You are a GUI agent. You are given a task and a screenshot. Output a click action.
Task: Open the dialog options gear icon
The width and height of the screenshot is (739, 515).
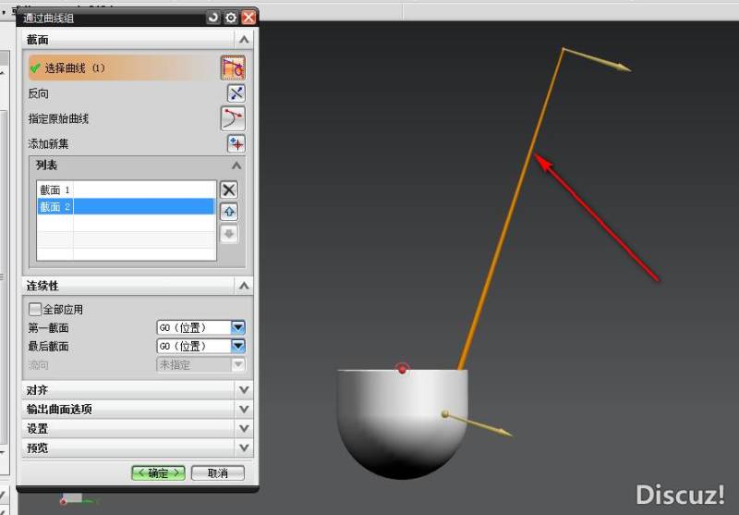pyautogui.click(x=231, y=18)
